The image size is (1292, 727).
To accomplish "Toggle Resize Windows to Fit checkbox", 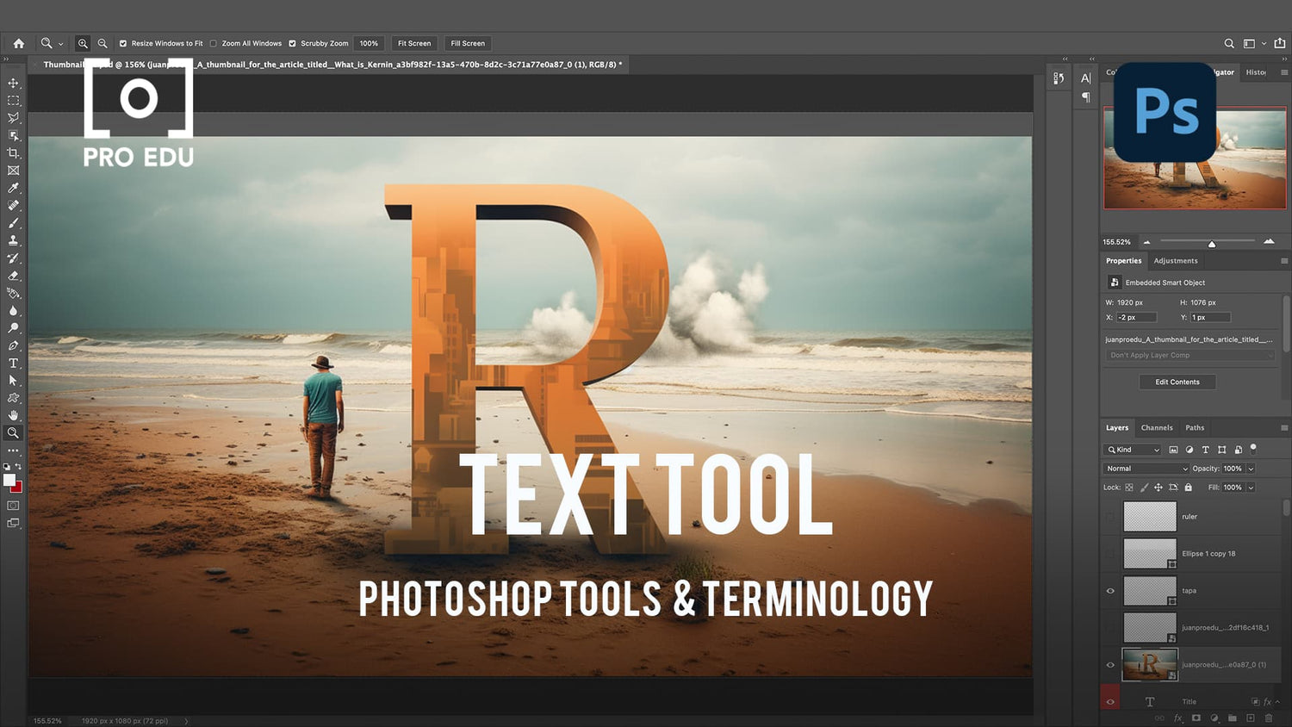I will pos(123,43).
